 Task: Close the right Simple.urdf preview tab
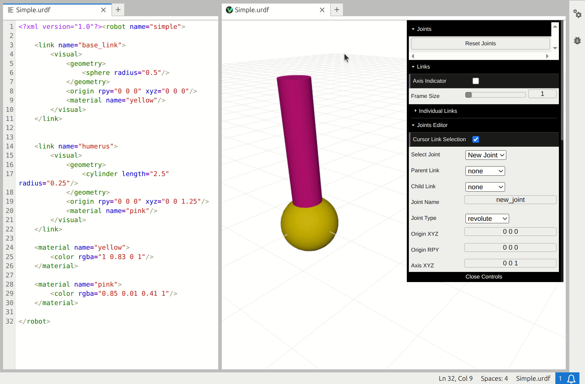pyautogui.click(x=322, y=10)
